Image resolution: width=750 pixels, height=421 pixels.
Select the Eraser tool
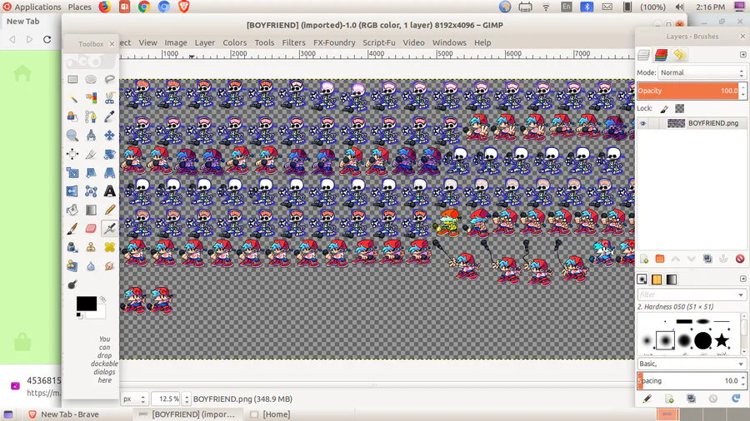pyautogui.click(x=91, y=228)
